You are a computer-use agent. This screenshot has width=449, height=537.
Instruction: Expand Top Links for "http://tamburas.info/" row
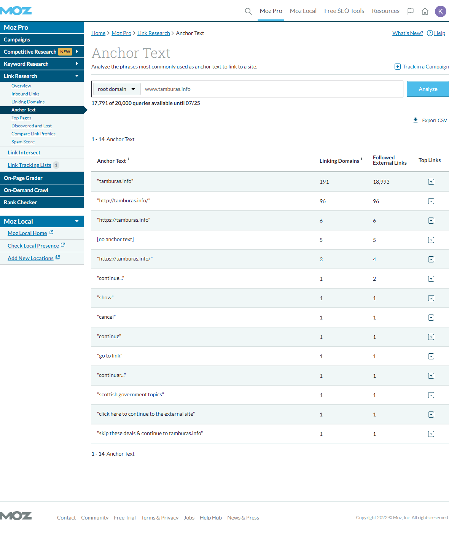point(431,201)
